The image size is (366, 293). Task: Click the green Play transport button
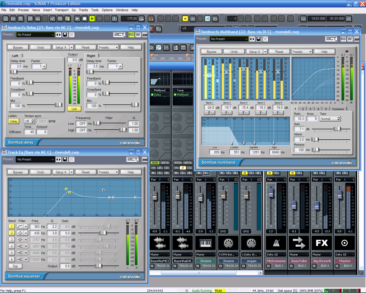92,19
